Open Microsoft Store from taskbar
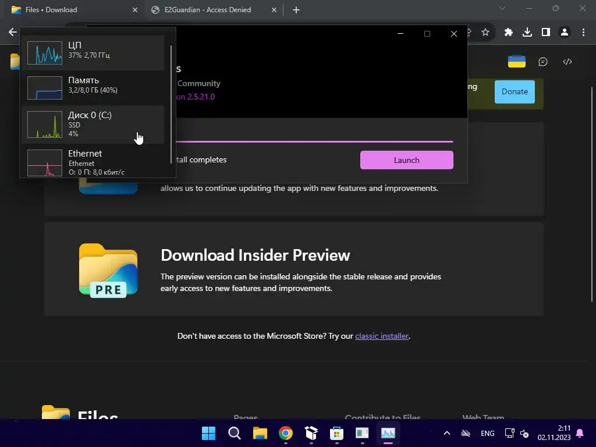This screenshot has height=447, width=596. tap(336, 433)
